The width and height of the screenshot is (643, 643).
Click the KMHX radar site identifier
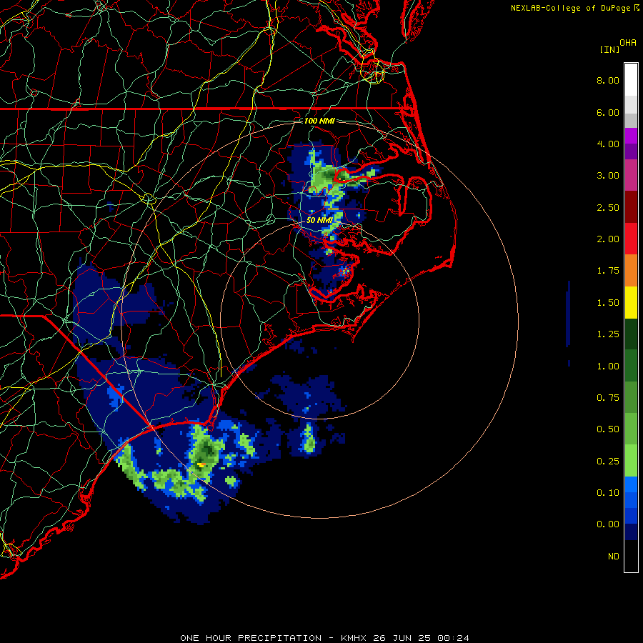click(354, 638)
